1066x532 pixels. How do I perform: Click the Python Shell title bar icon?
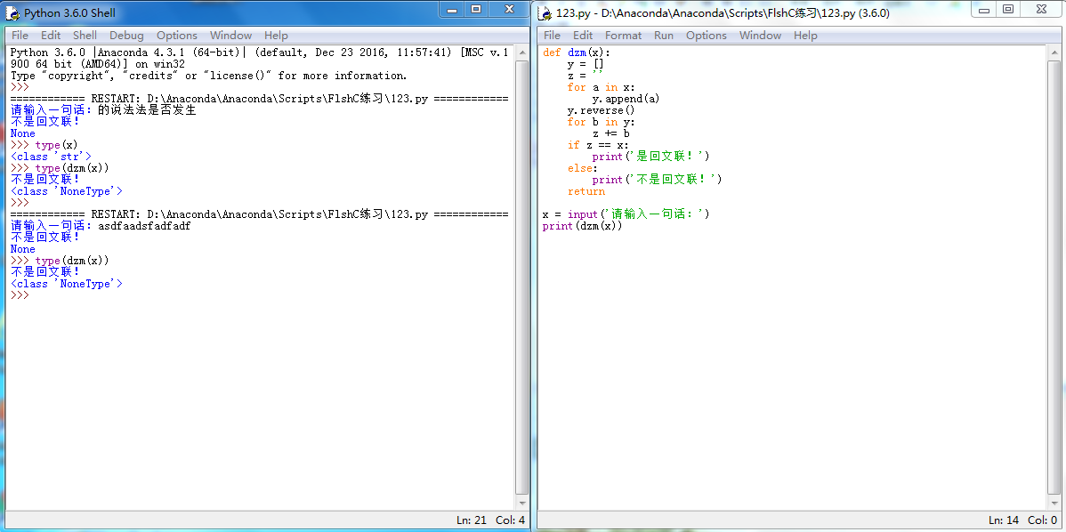point(13,13)
